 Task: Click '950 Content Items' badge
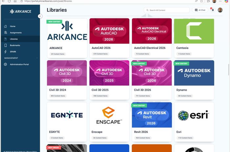[x=143, y=138]
